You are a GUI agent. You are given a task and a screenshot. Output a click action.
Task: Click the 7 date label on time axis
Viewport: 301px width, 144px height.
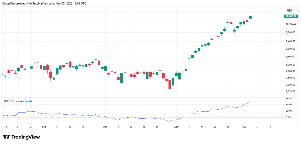(x=256, y=127)
